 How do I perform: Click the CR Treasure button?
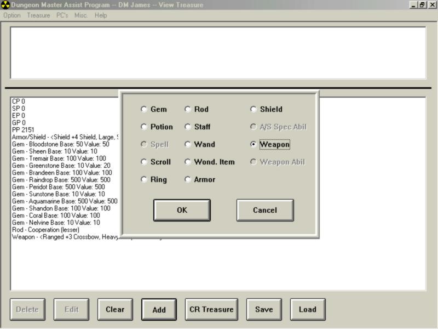211,309
